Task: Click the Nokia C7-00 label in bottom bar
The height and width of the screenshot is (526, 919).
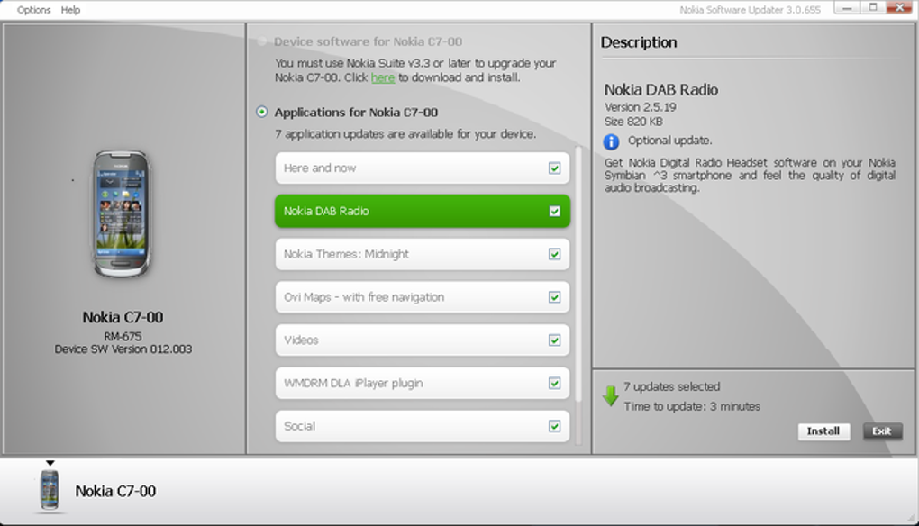Action: [115, 491]
